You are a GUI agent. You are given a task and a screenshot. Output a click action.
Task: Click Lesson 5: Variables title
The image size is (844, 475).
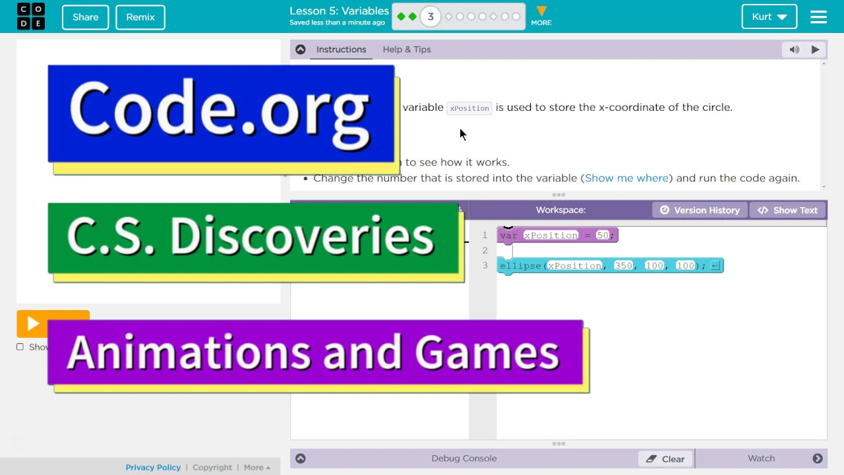[x=339, y=11]
